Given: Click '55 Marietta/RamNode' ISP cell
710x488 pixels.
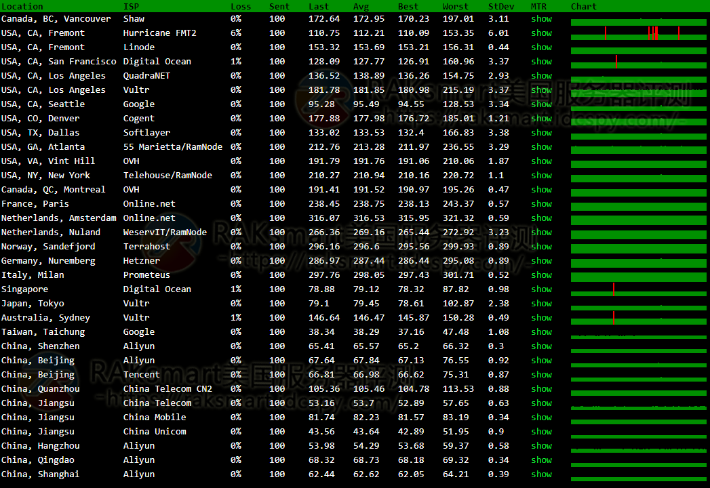Looking at the screenshot, I should (172, 146).
